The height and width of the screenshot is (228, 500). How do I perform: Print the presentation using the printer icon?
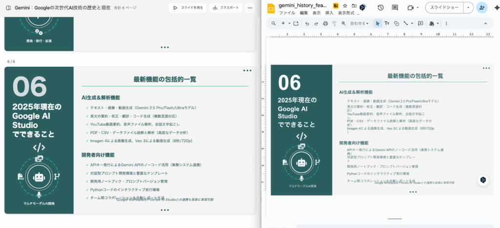(x=325, y=23)
